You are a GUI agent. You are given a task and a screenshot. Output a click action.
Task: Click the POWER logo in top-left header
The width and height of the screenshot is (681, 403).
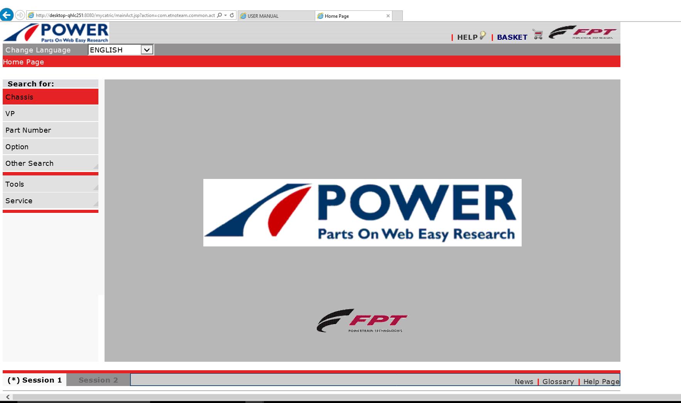pos(56,32)
